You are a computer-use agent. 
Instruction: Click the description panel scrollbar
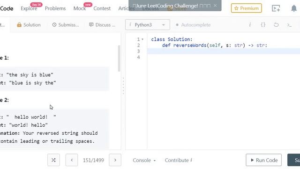[x=119, y=58]
